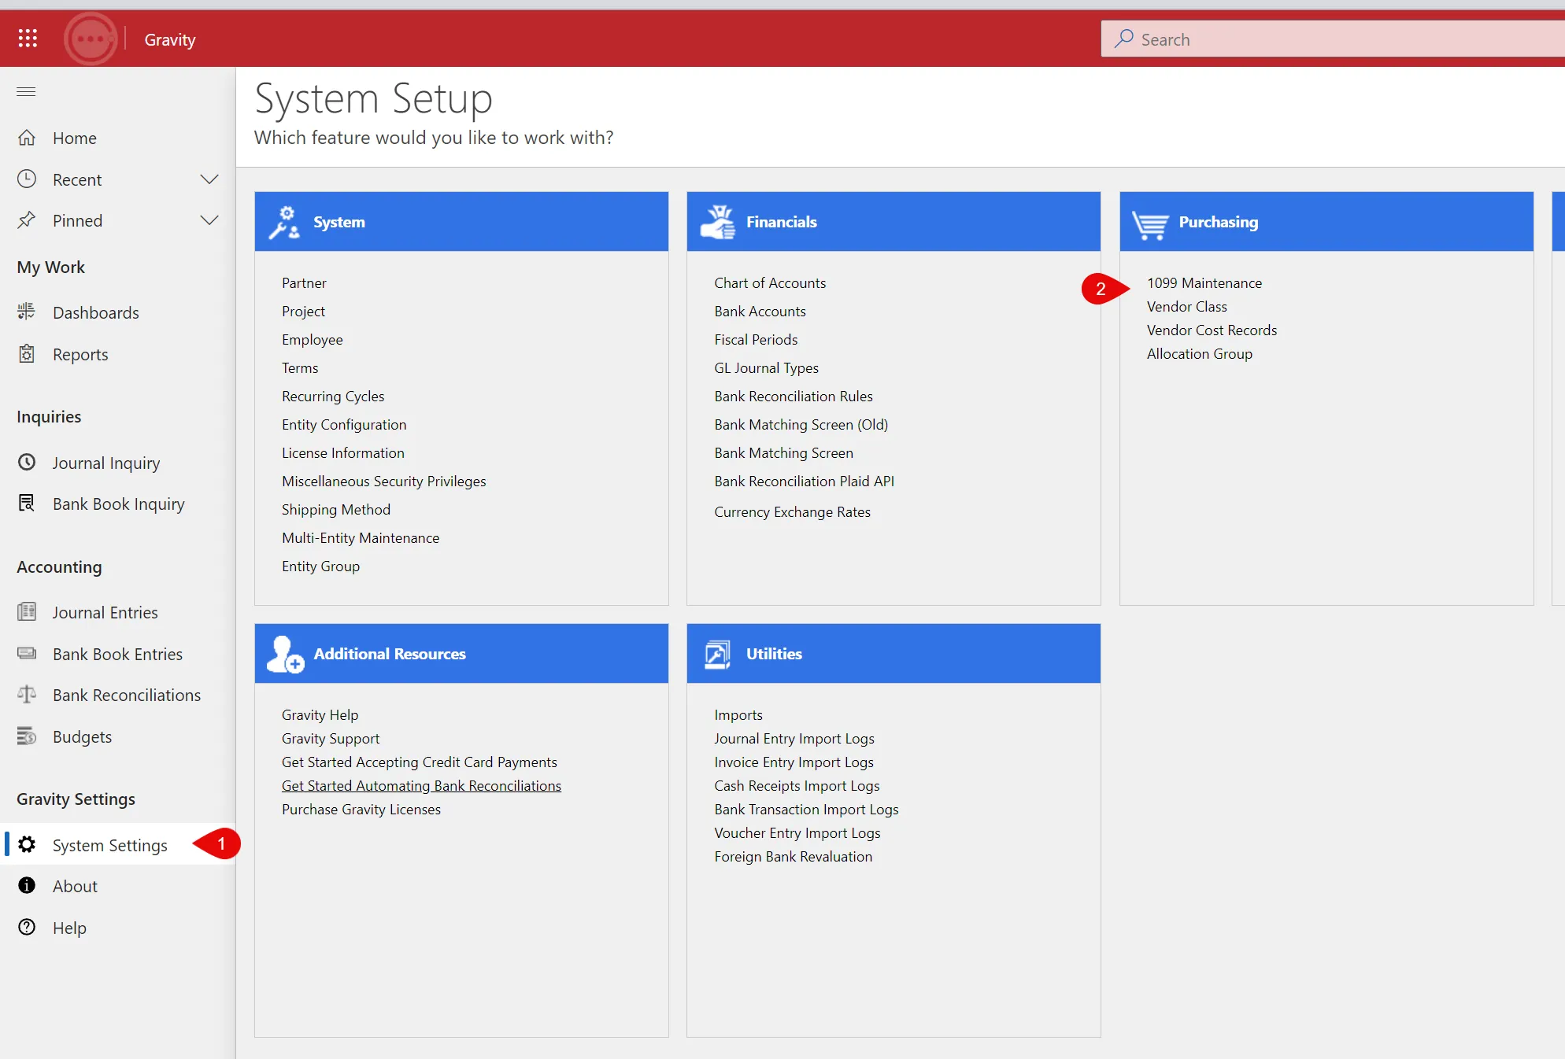The image size is (1565, 1059).
Task: Open Currency Exchange Rates
Action: [x=792, y=511]
